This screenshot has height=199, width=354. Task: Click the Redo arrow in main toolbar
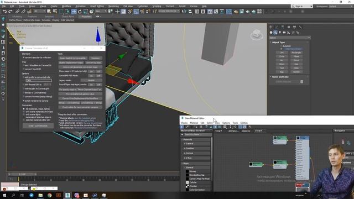coord(11,11)
